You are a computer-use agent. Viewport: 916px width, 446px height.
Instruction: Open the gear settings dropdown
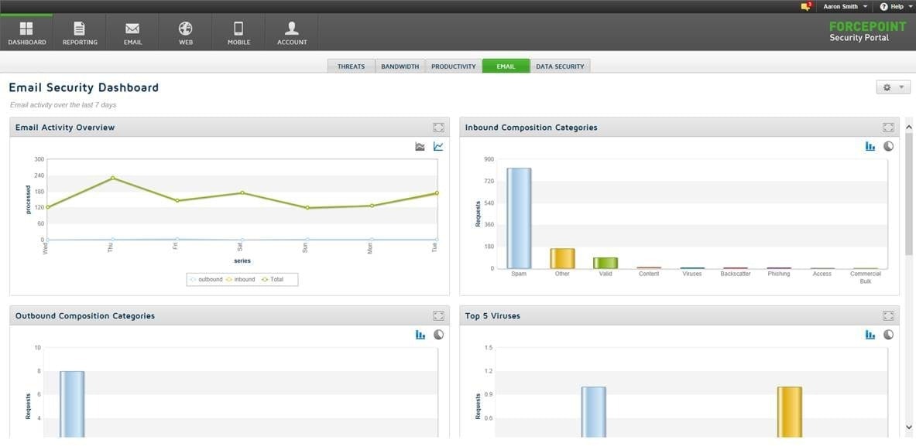pyautogui.click(x=890, y=87)
